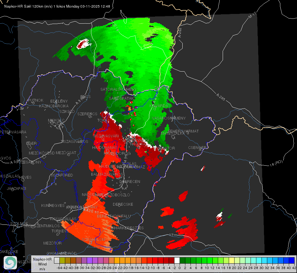
Task: Select the NYÍRBÁTOR label
Action: tap(164, 148)
